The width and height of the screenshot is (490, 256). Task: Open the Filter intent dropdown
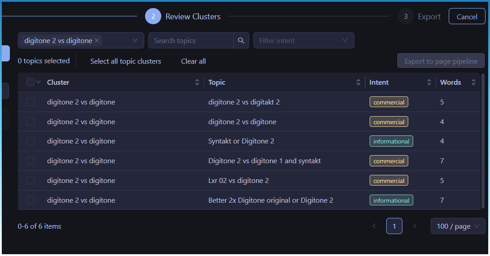[304, 40]
